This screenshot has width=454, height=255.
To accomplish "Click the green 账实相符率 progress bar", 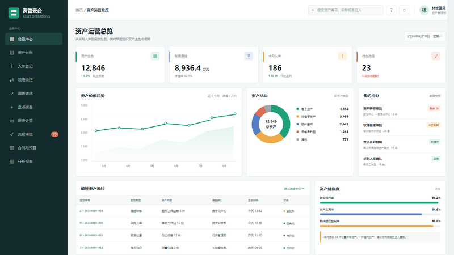I will click(x=380, y=203).
